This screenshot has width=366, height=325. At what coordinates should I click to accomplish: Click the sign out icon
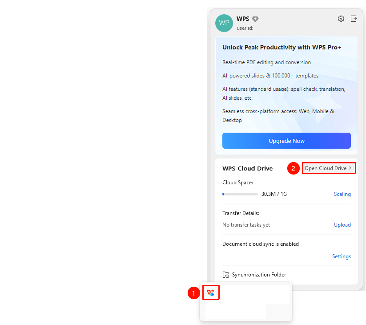[x=354, y=19]
